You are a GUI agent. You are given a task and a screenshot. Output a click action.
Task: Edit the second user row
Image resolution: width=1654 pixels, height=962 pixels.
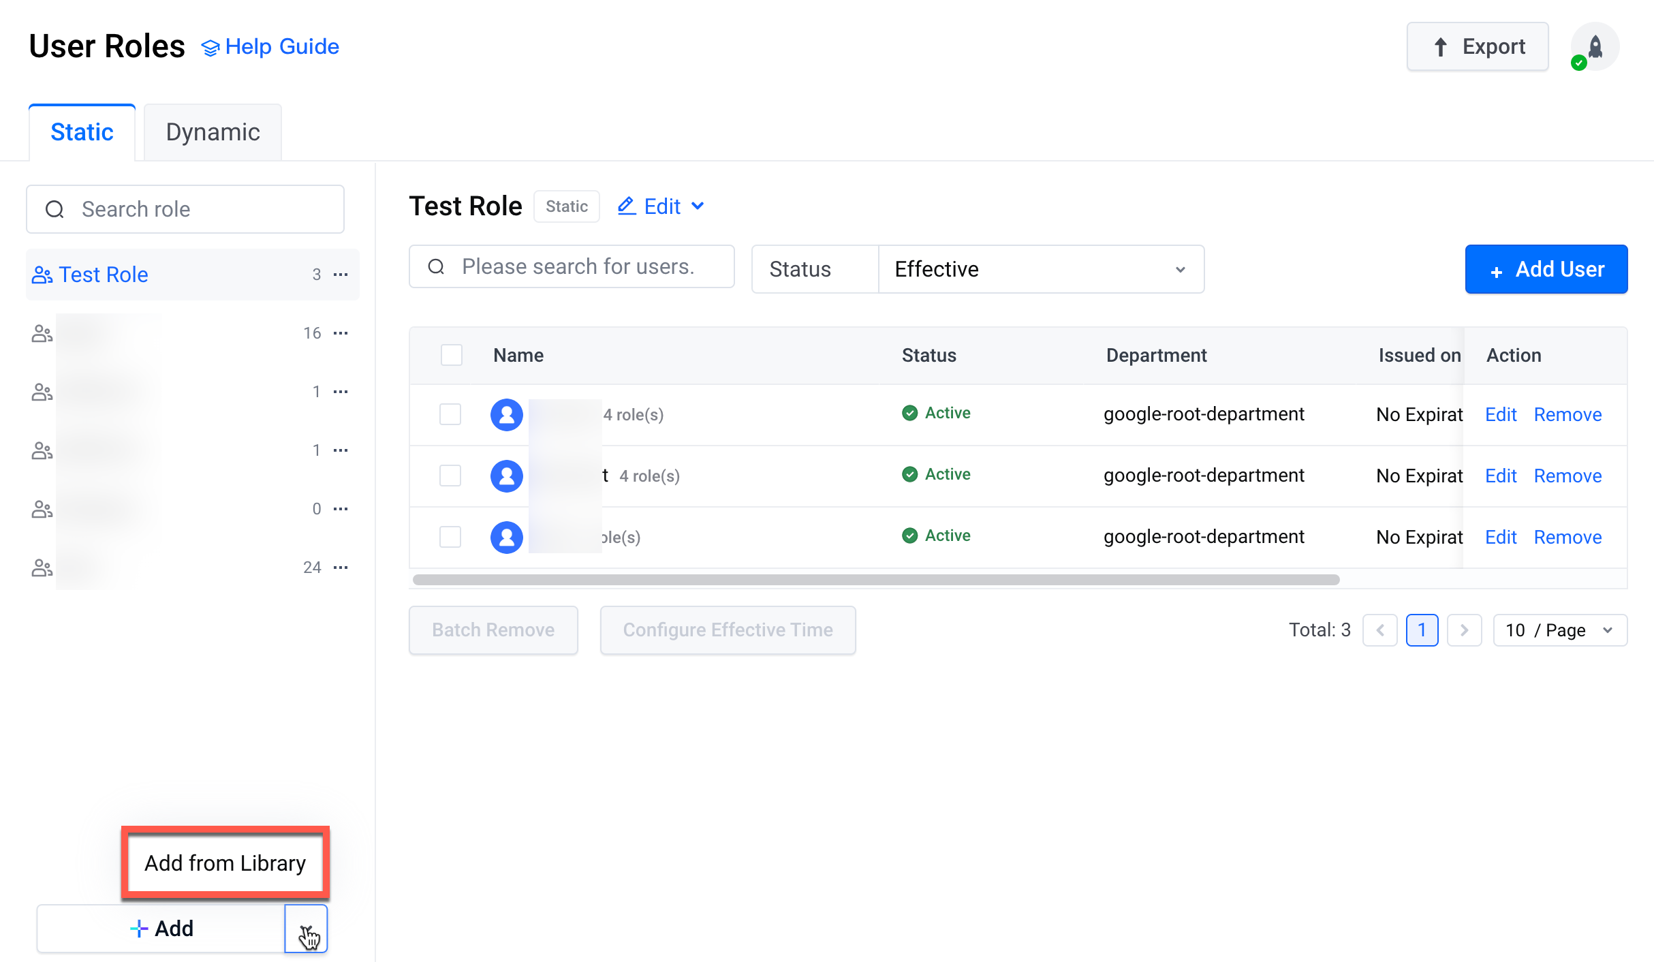(x=1501, y=476)
